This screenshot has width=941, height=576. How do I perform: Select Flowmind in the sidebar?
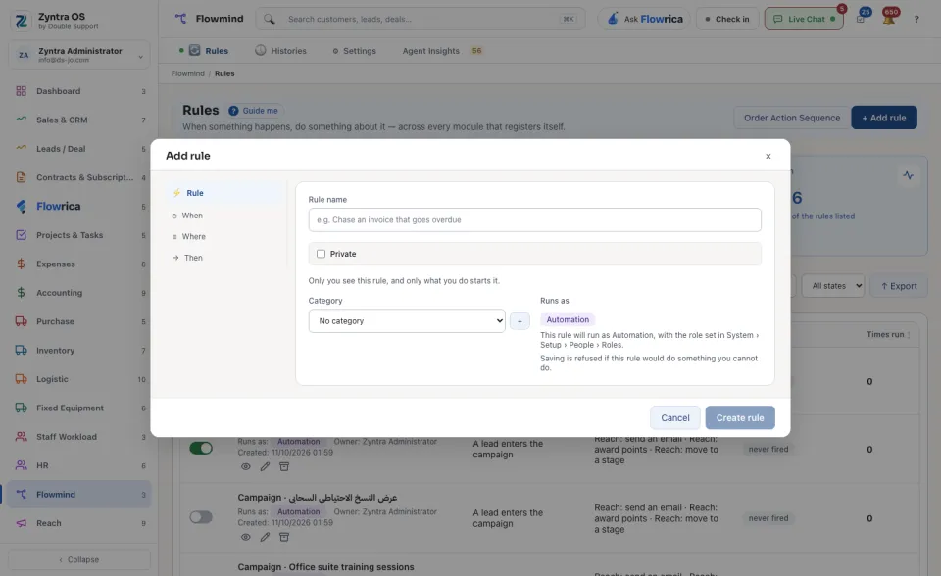[x=79, y=495]
